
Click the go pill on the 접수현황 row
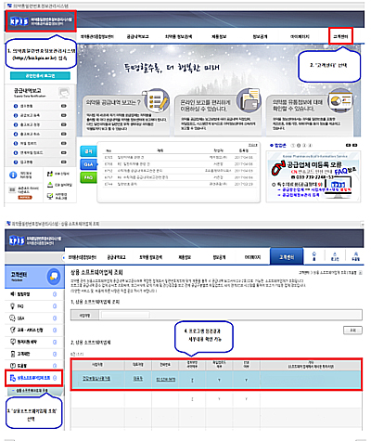coord(64,106)
